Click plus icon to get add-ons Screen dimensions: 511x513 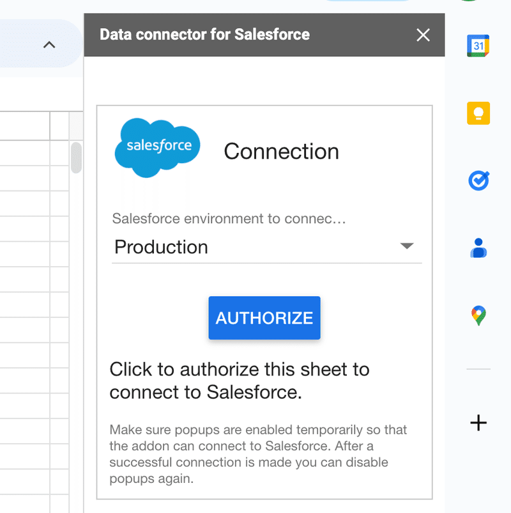point(478,423)
